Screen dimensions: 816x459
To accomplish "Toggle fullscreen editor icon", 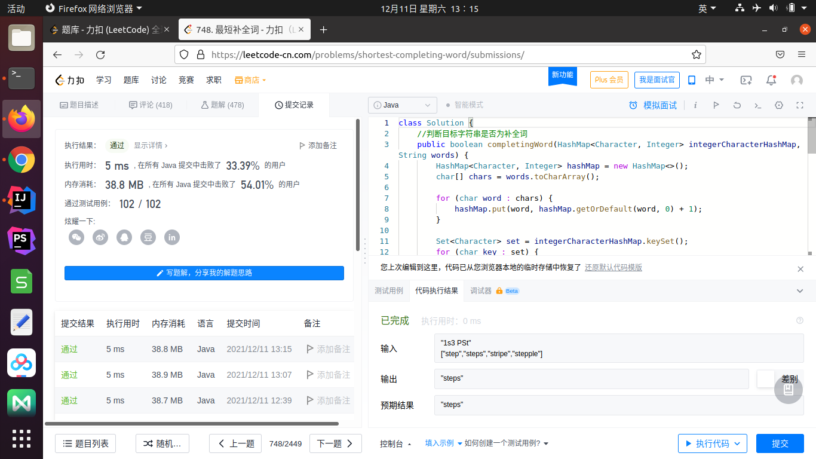I will tap(800, 105).
